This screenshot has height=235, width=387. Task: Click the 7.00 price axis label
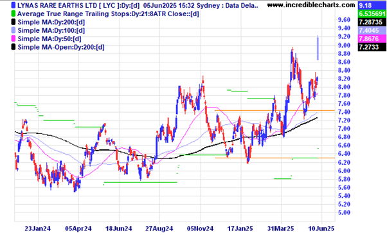point(344,129)
